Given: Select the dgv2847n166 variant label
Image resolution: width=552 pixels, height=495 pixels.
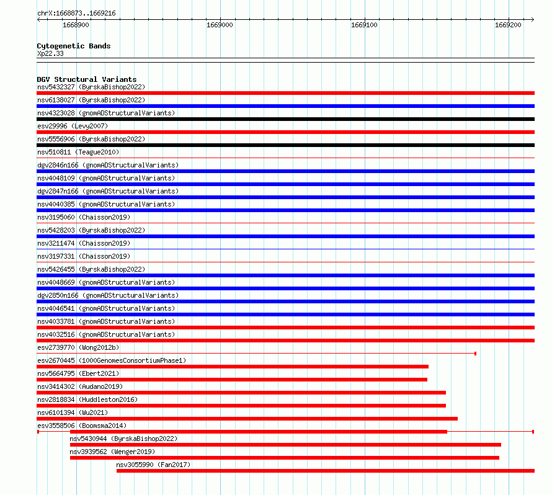Looking at the screenshot, I should (x=108, y=191).
